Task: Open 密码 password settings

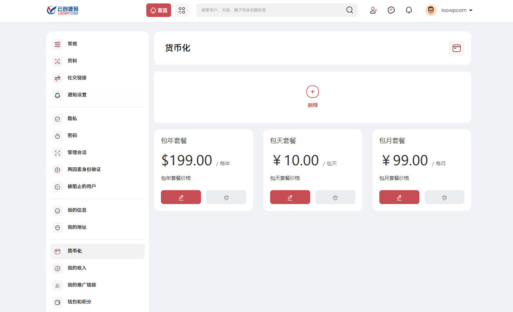Action: tap(98, 136)
